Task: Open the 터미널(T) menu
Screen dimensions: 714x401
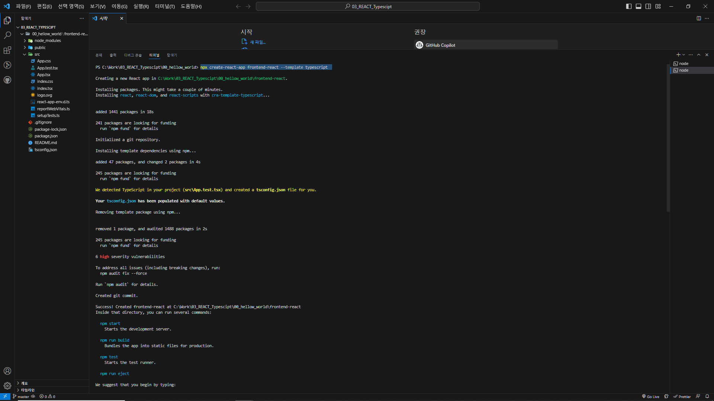Action: coord(165,6)
